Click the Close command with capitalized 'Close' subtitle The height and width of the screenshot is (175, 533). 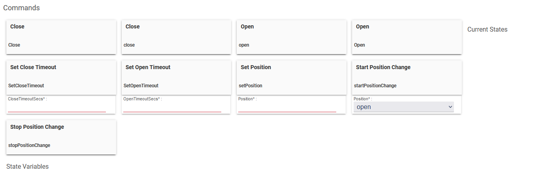61,37
